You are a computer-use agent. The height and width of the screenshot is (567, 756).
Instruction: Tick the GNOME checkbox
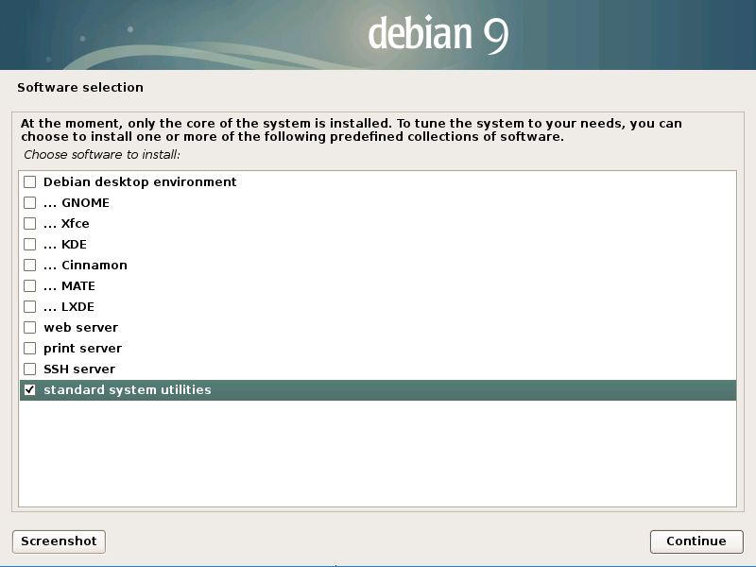click(30, 202)
